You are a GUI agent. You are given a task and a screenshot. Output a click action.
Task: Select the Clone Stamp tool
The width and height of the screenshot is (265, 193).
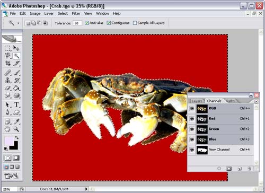[x=7, y=80]
